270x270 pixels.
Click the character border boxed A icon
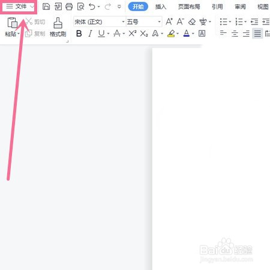pyautogui.click(x=202, y=34)
